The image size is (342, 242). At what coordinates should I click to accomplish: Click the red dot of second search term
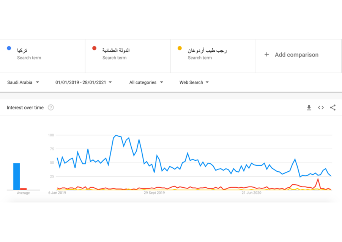pyautogui.click(x=94, y=48)
